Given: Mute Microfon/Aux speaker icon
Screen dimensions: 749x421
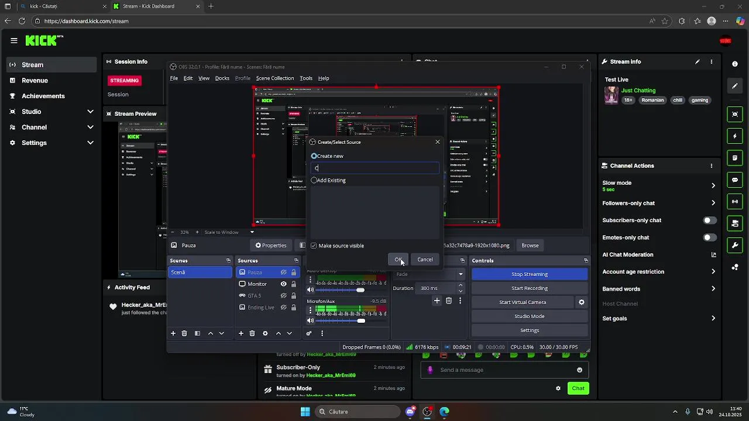Looking at the screenshot, I should (310, 320).
